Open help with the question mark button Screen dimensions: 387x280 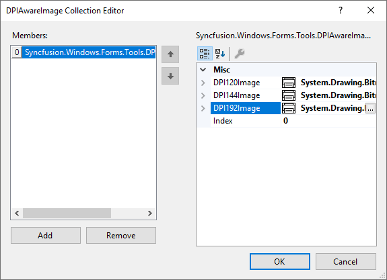(x=341, y=10)
